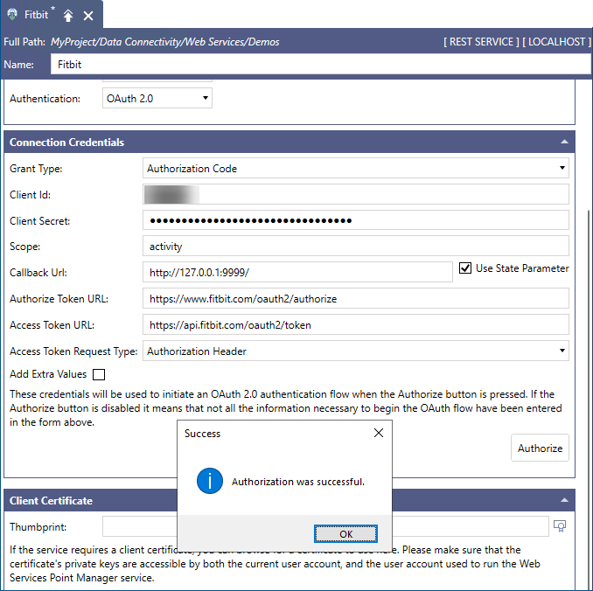The width and height of the screenshot is (593, 591).
Task: Open the Authentication dropdown
Action: (157, 98)
